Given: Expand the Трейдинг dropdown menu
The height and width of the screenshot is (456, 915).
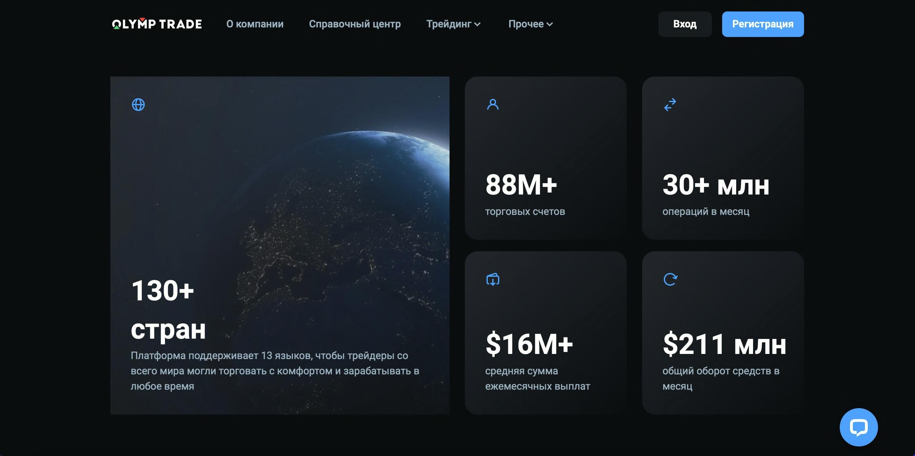Looking at the screenshot, I should pyautogui.click(x=453, y=24).
